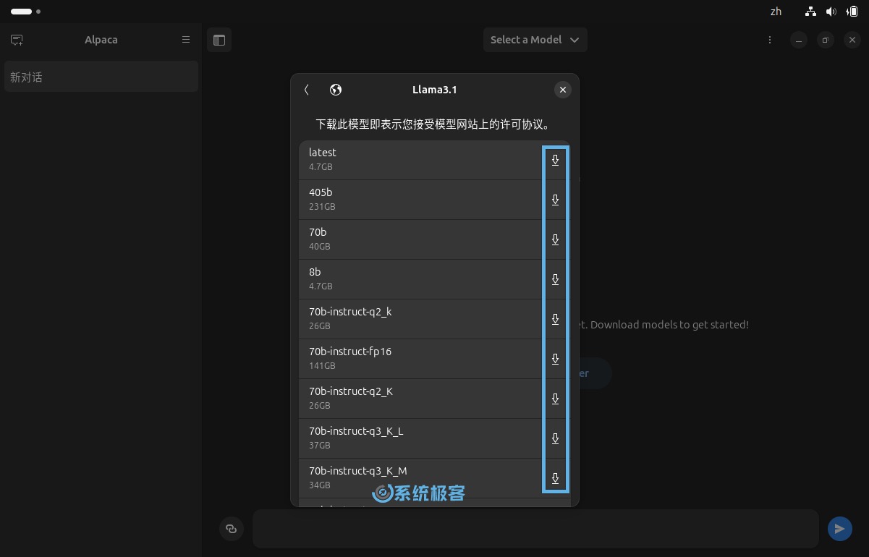Open the Select a Model dropdown

click(x=535, y=40)
